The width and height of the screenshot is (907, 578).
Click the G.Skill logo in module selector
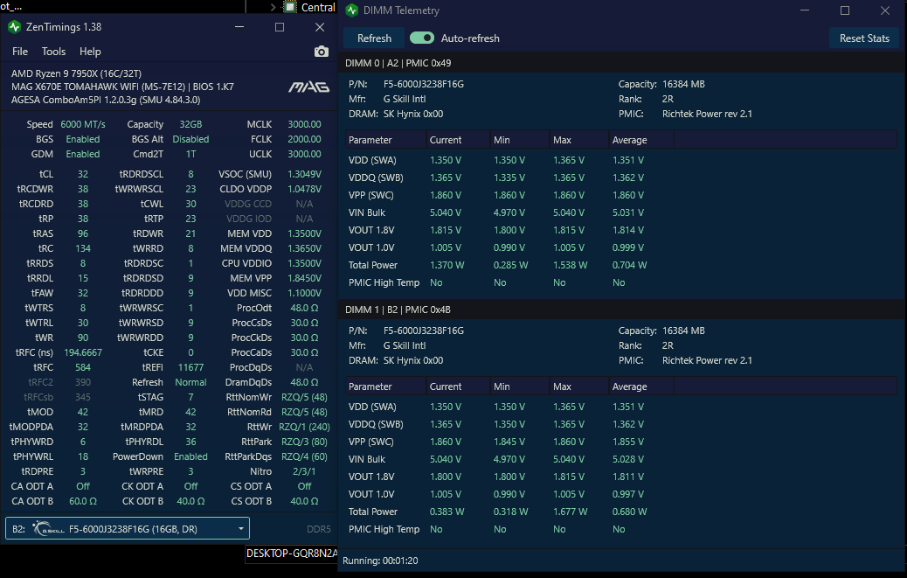point(49,528)
